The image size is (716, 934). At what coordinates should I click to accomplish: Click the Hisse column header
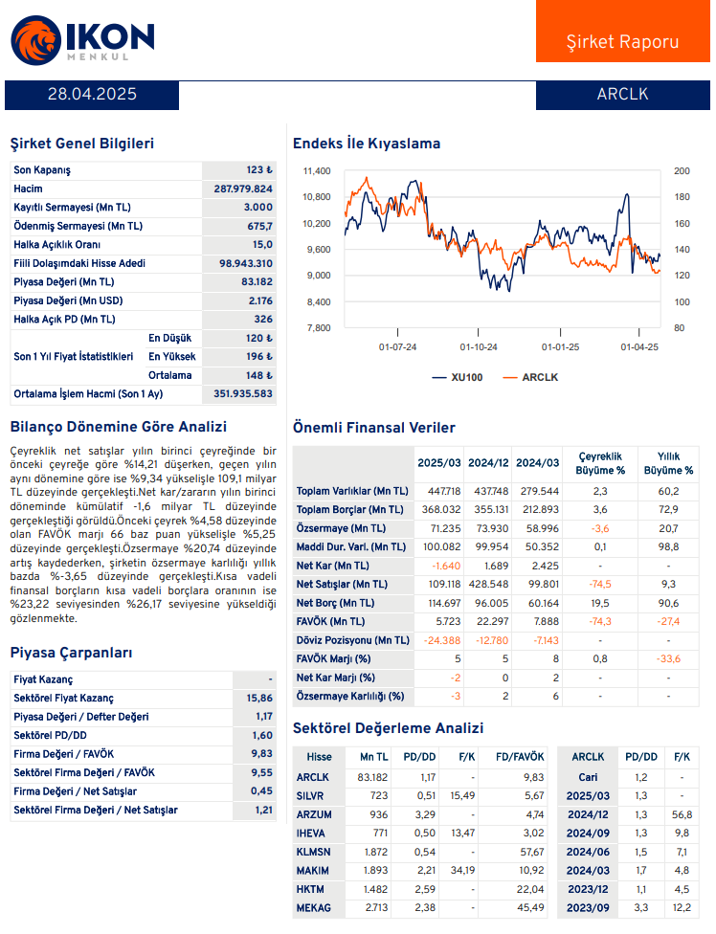[x=319, y=757]
